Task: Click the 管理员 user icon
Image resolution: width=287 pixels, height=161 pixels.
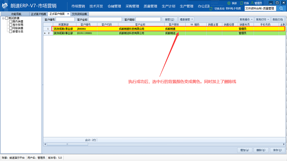Action: [252, 3]
